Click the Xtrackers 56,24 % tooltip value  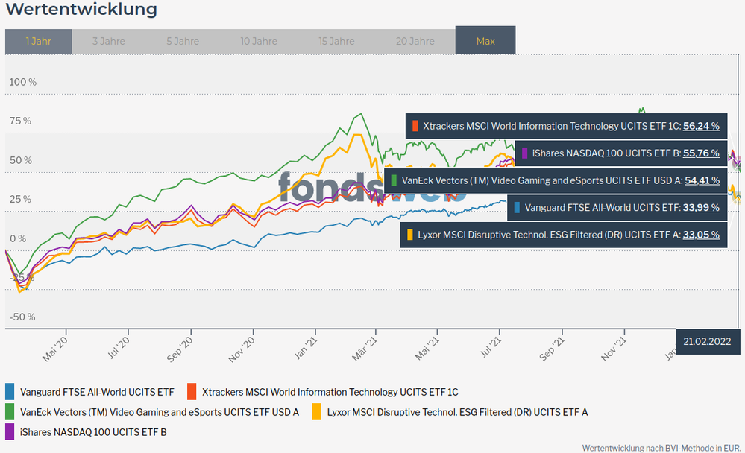click(x=701, y=126)
